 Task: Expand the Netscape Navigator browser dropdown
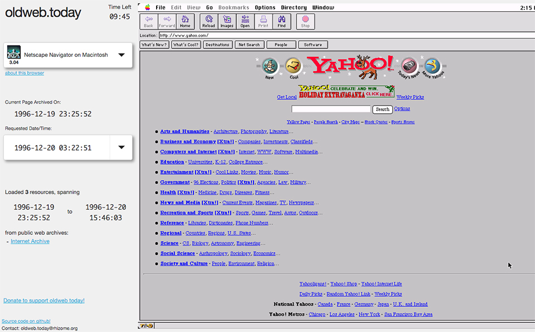coord(121,55)
